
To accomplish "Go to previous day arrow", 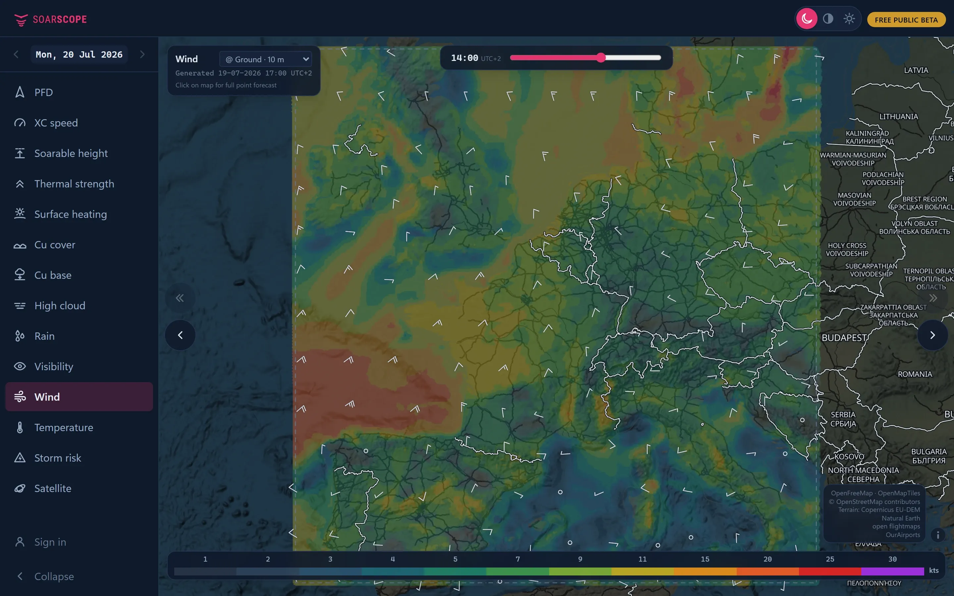I will pos(16,54).
